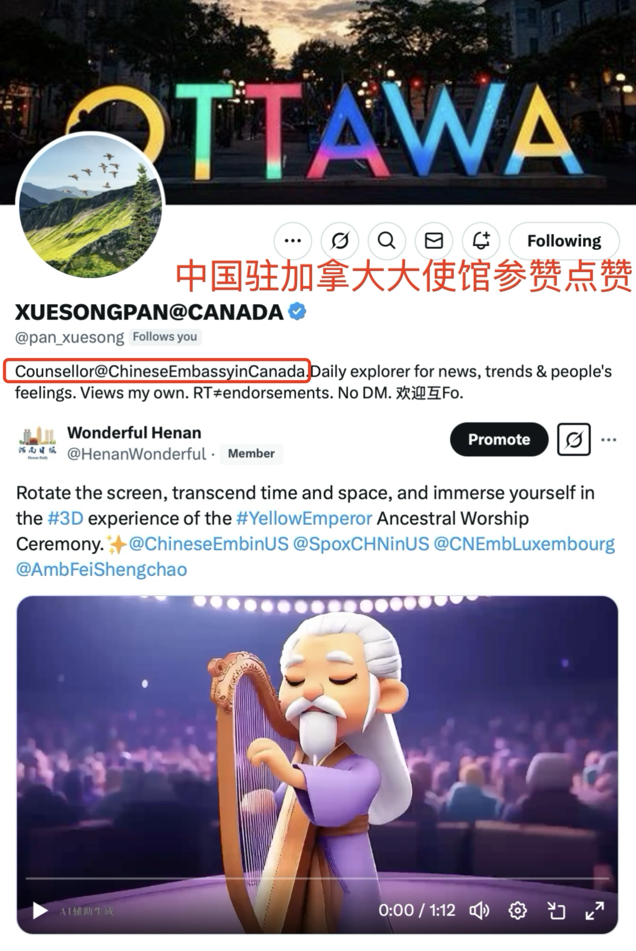Click Grok icon on the tweet
Screen dimensions: 636x951
click(574, 440)
